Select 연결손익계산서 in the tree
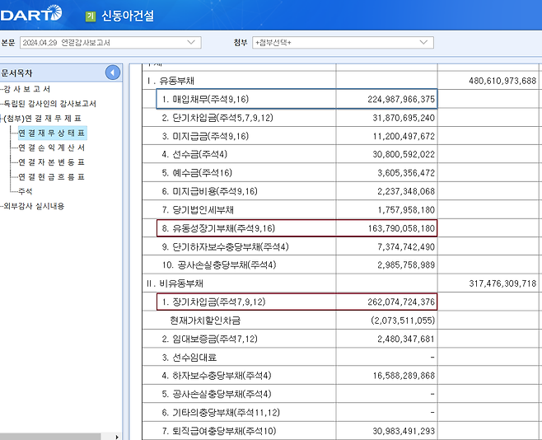The image size is (542, 440). point(51,147)
